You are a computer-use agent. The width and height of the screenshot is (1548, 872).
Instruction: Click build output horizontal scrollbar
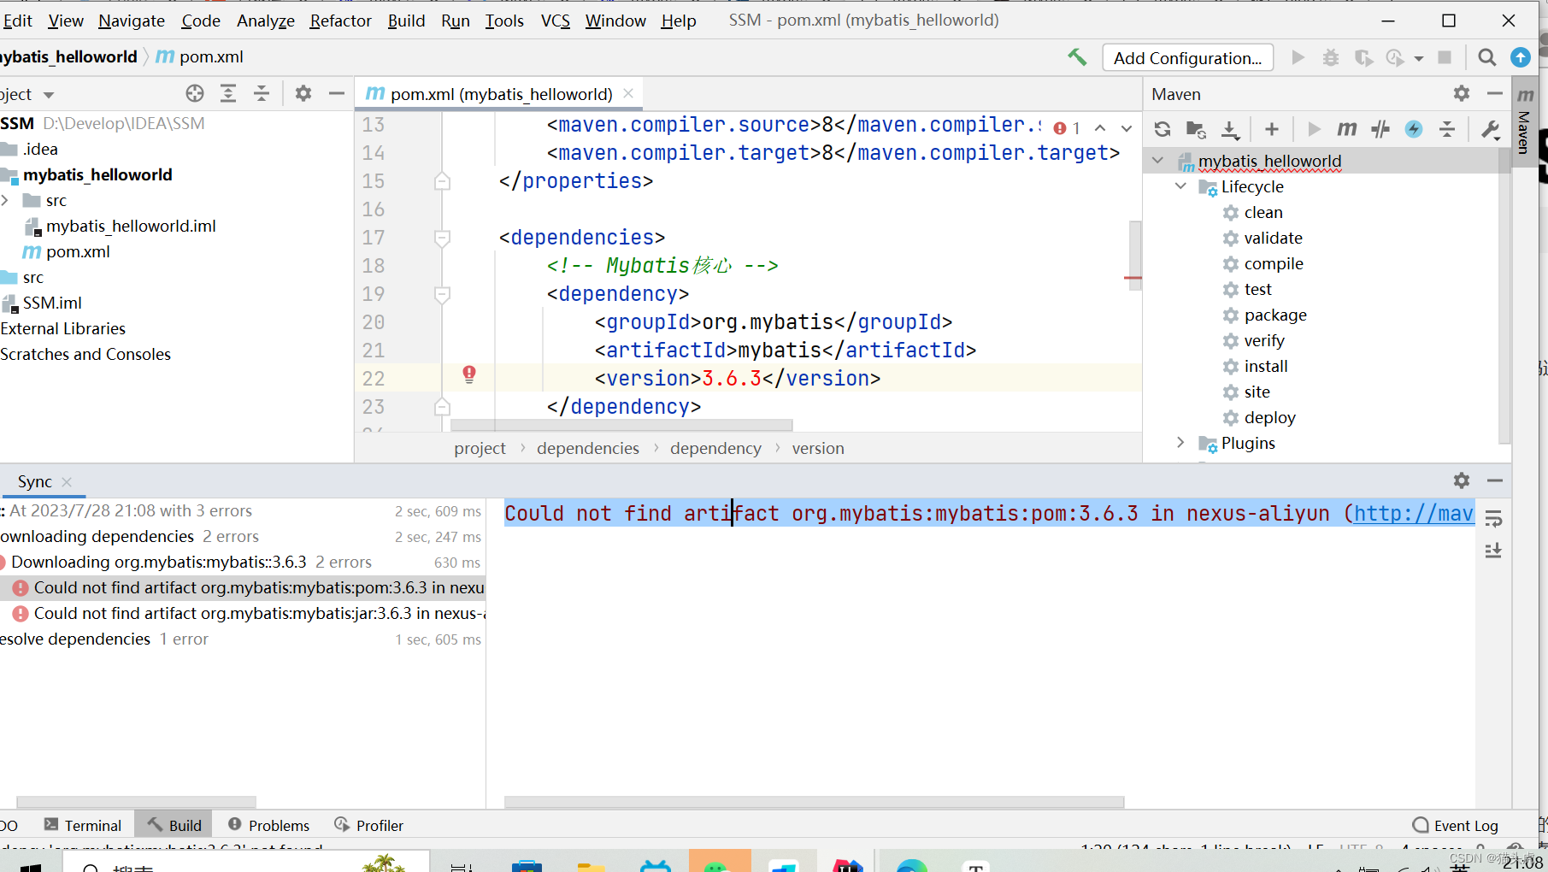pos(814,802)
